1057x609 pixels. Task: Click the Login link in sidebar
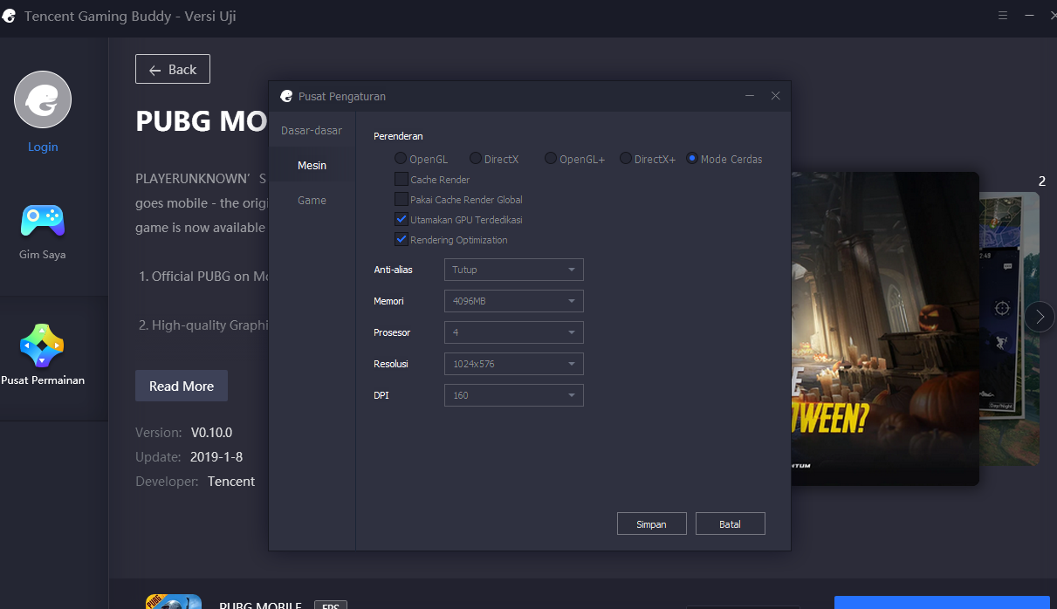[x=43, y=147]
